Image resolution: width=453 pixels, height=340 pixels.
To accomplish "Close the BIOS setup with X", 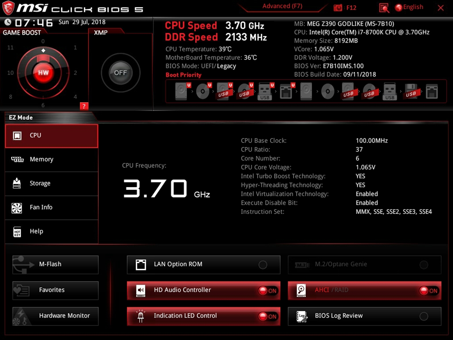I will [x=441, y=8].
